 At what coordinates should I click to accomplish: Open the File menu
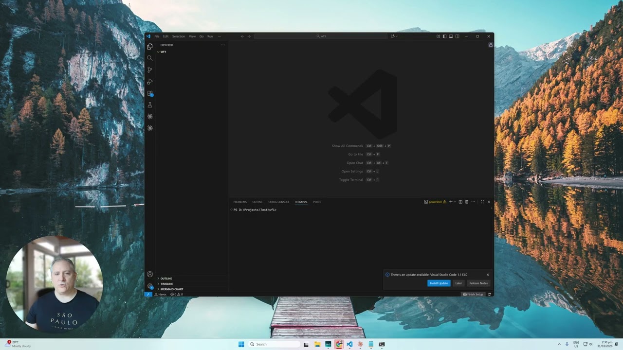pos(157,36)
